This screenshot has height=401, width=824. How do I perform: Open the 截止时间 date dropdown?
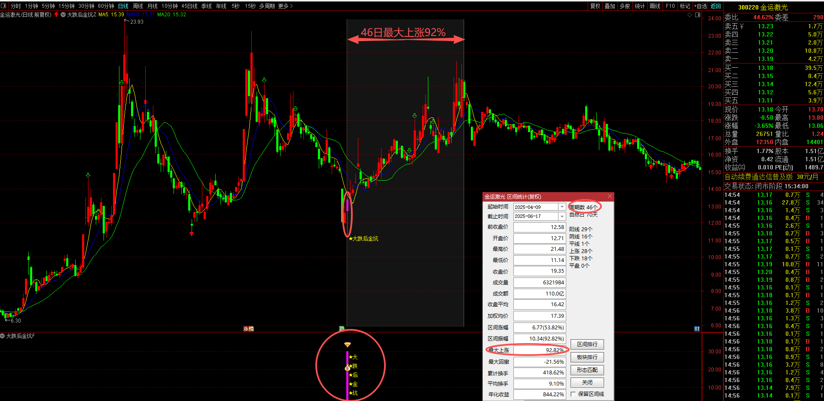pyautogui.click(x=562, y=216)
